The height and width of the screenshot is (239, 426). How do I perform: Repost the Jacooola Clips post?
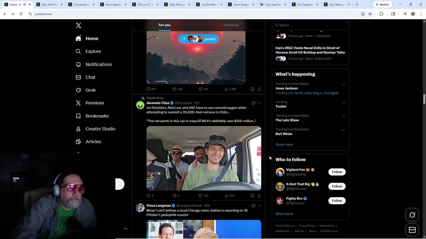176,196
